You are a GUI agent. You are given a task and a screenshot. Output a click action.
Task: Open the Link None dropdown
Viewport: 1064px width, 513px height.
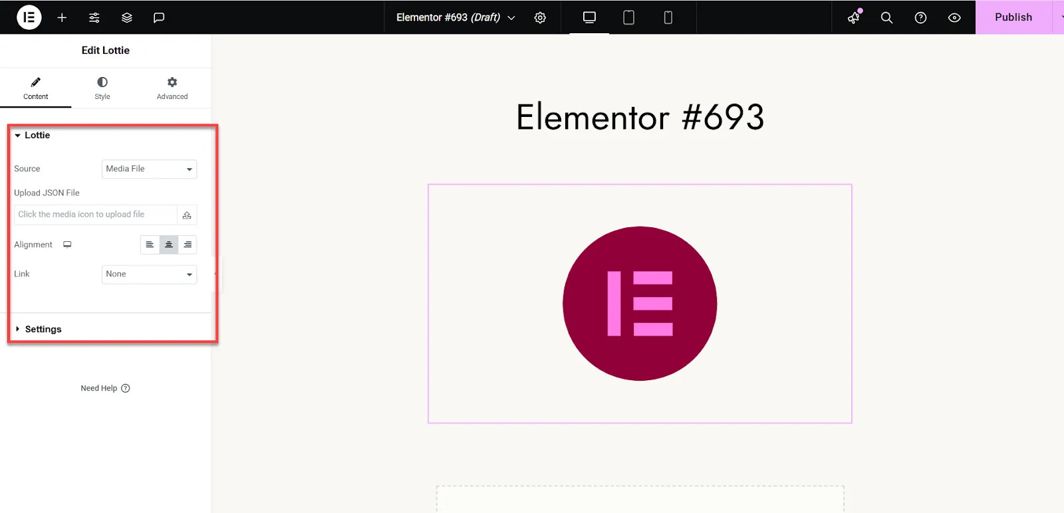click(149, 274)
